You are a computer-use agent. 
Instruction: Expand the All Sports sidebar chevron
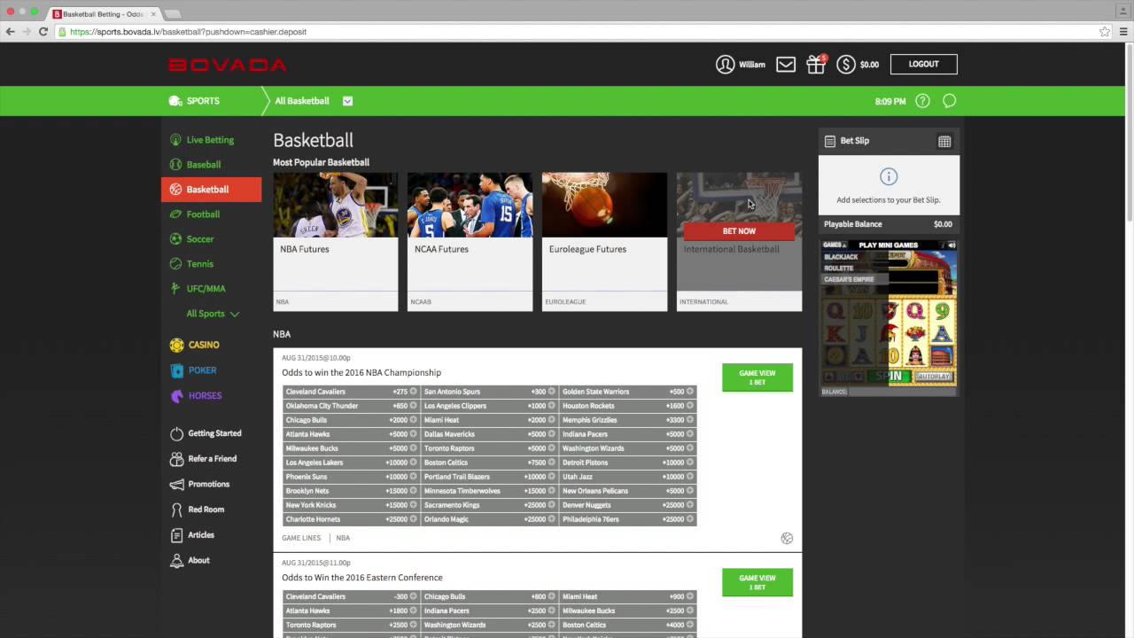pos(234,314)
